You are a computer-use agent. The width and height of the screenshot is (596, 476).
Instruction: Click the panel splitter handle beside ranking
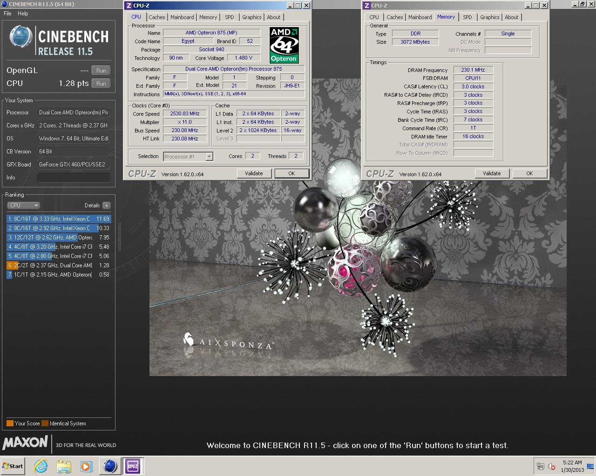pos(119,237)
